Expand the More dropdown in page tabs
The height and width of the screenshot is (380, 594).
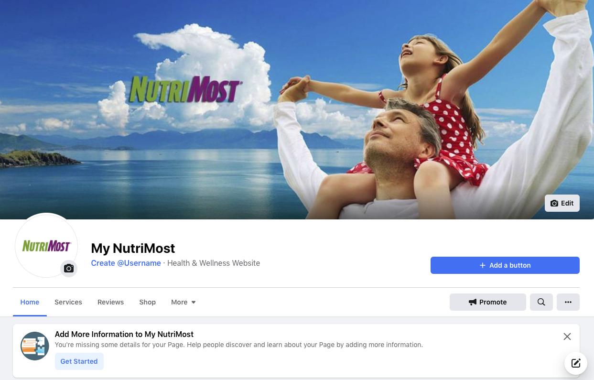[184, 302]
